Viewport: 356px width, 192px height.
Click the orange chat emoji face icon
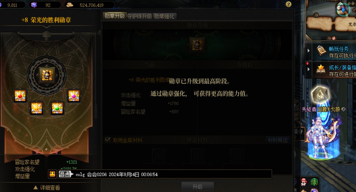[52, 174]
